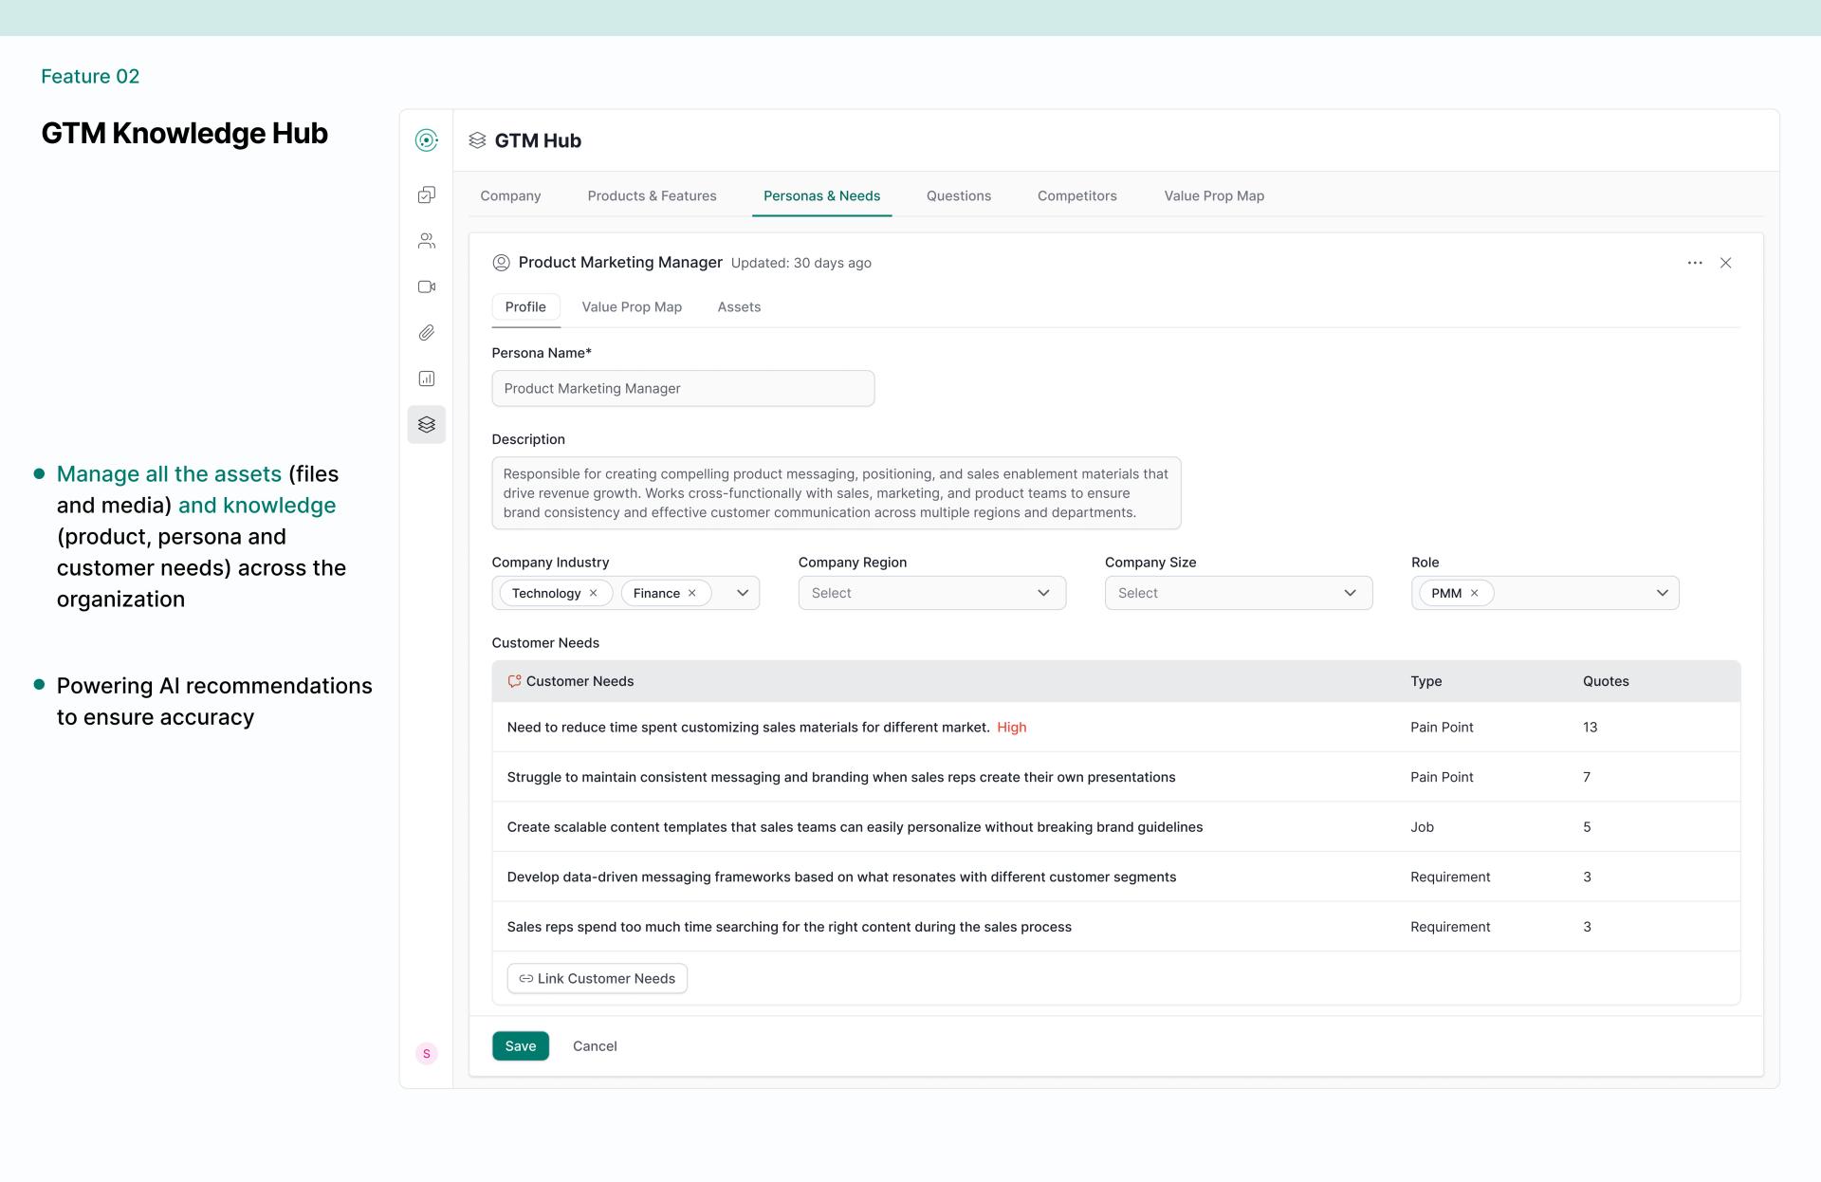Expand the Company Size dropdown
The height and width of the screenshot is (1182, 1821).
point(1238,593)
